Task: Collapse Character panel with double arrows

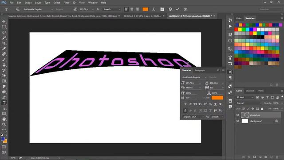Action: coord(218,70)
